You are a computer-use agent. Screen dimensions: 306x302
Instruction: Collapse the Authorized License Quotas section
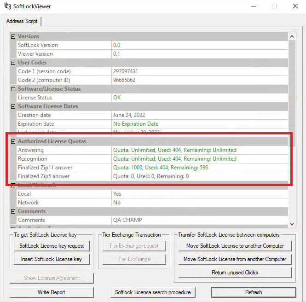13,141
